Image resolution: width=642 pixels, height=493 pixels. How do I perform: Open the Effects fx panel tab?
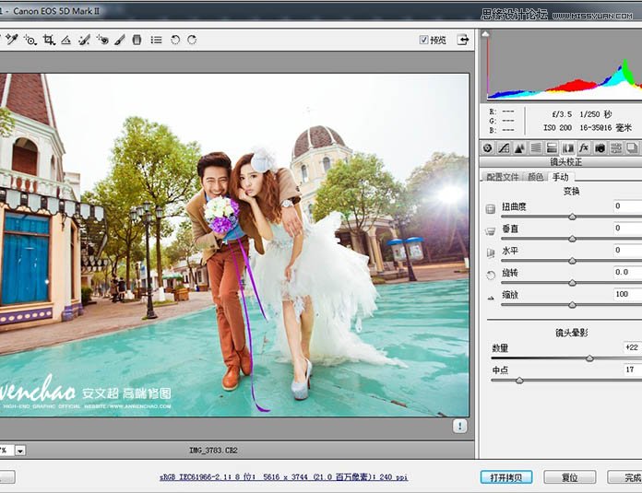[x=584, y=148]
